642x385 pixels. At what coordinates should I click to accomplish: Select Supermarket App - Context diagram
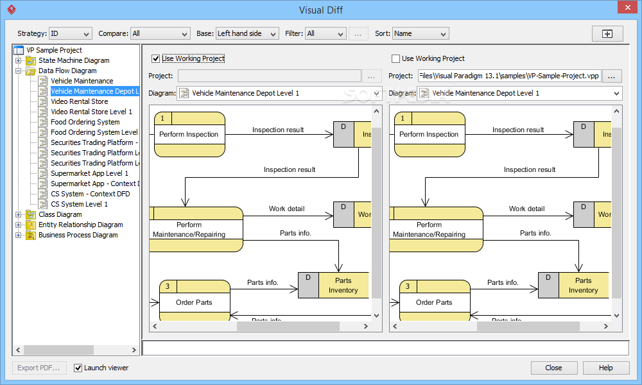[x=94, y=184]
